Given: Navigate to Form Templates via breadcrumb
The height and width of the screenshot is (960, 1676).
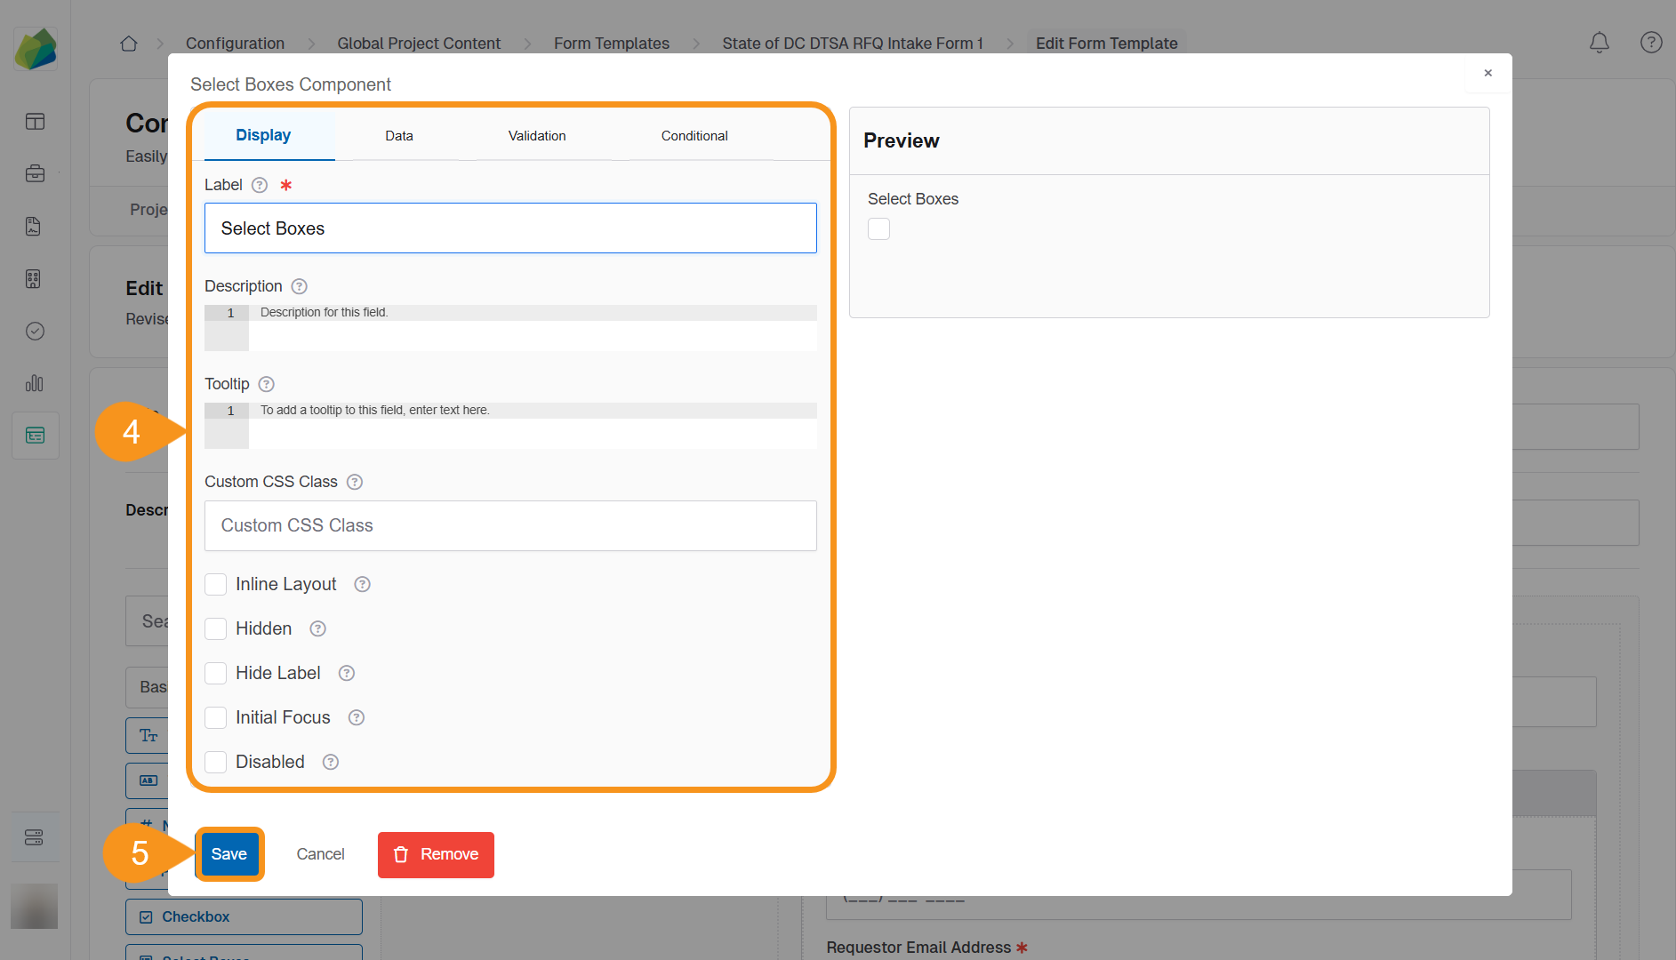Looking at the screenshot, I should (x=611, y=43).
